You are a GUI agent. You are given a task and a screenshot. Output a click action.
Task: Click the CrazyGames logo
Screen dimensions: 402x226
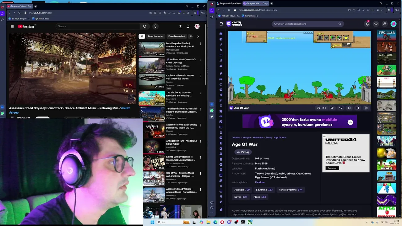(235, 24)
